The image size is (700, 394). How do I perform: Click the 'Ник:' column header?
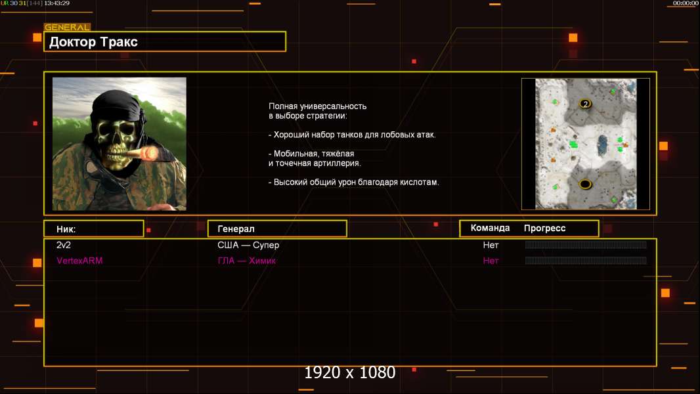tap(66, 229)
